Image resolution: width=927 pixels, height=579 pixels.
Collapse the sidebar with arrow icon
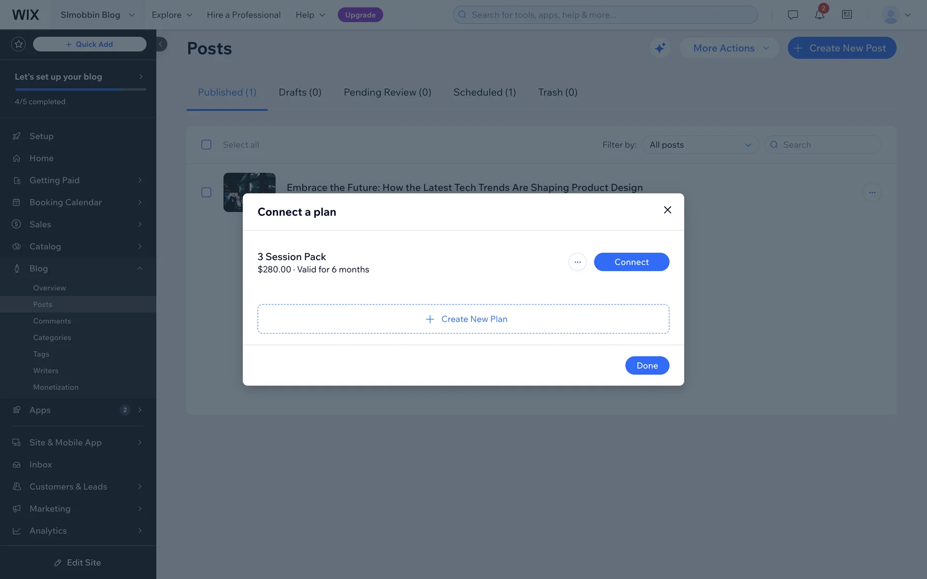[161, 44]
